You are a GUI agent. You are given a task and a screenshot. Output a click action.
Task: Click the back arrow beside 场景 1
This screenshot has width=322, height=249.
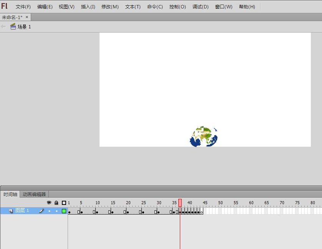[x=3, y=26]
